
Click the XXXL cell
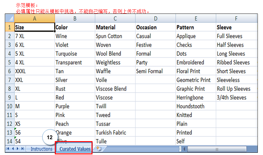tap(34, 71)
